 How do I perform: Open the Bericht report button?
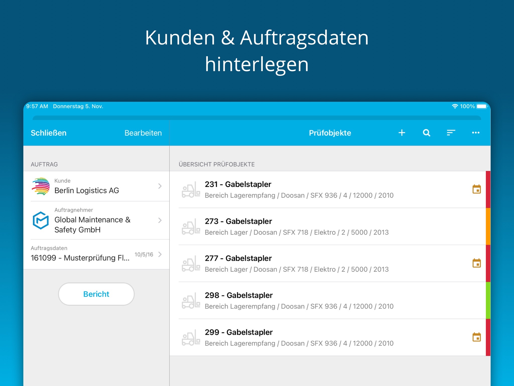click(x=96, y=294)
